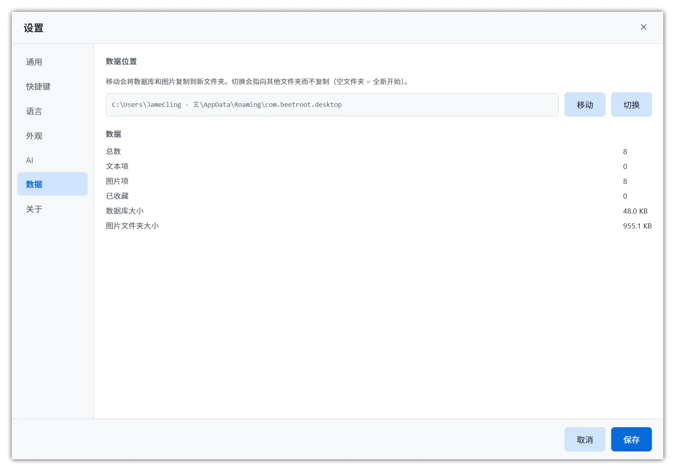Open the 通用 settings tab
The width and height of the screenshot is (675, 471).
(34, 62)
